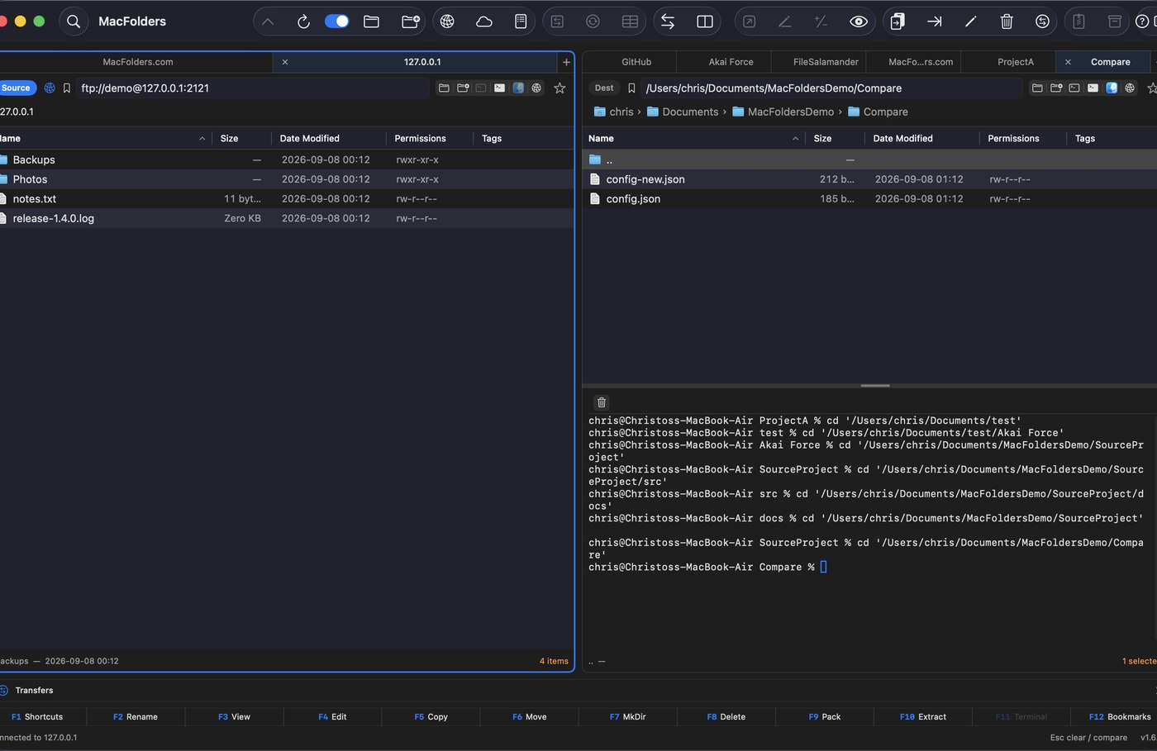Toggle the eye preview icon in toolbar
1157x751 pixels.
[859, 21]
